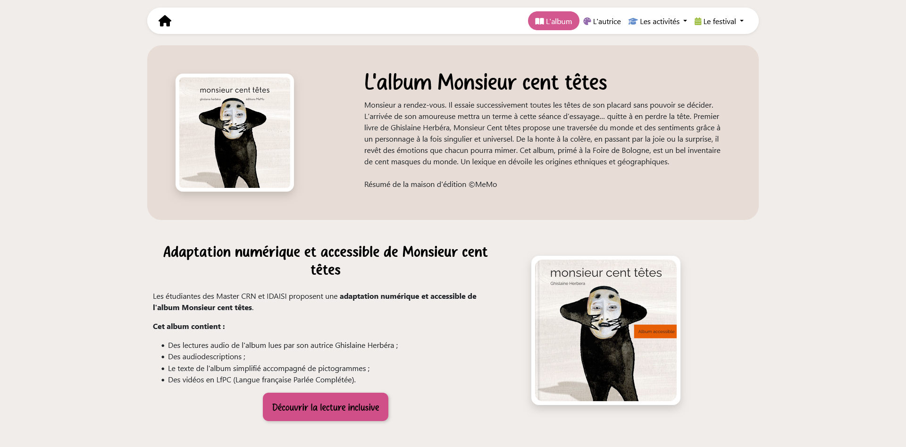Click the open book icon in L'album
Screen dimensions: 906x447
(539, 21)
